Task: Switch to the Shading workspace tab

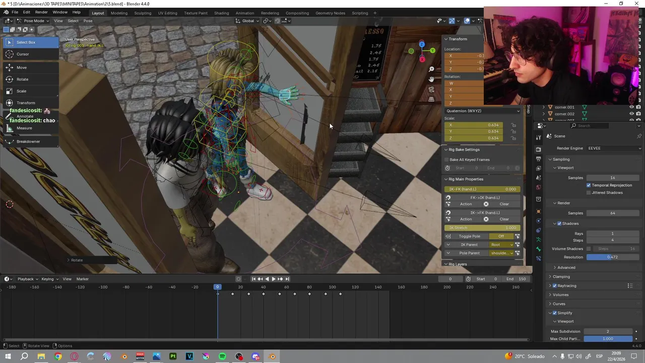Action: tap(221, 13)
